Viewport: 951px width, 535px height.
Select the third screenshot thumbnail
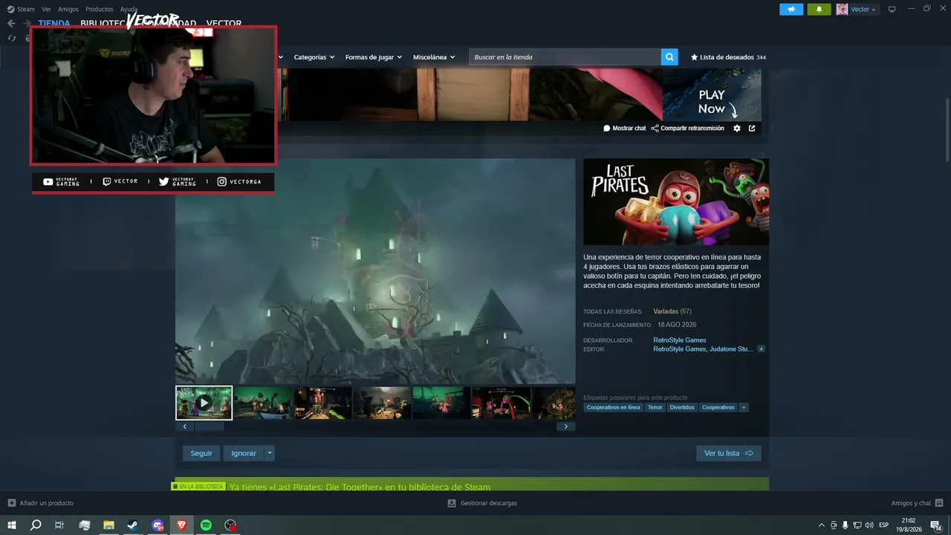[x=323, y=403]
